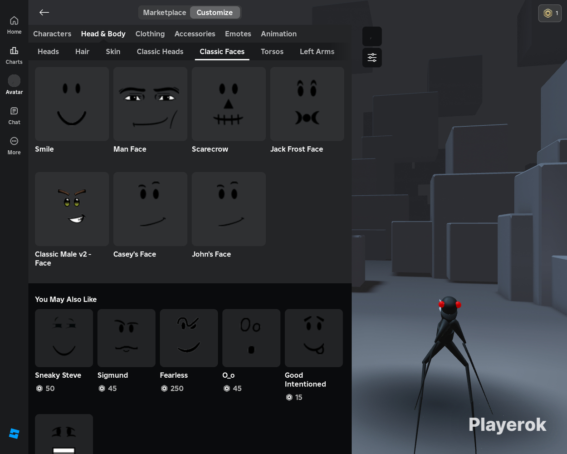Open the Emotes tab

click(238, 34)
